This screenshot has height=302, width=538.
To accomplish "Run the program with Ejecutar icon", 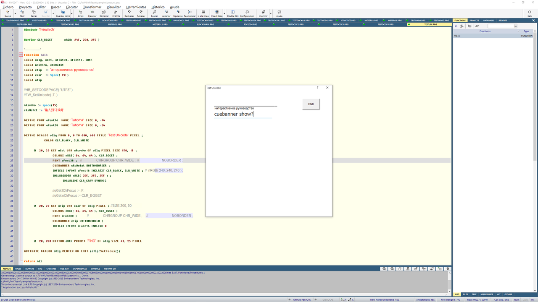I will [92, 13].
